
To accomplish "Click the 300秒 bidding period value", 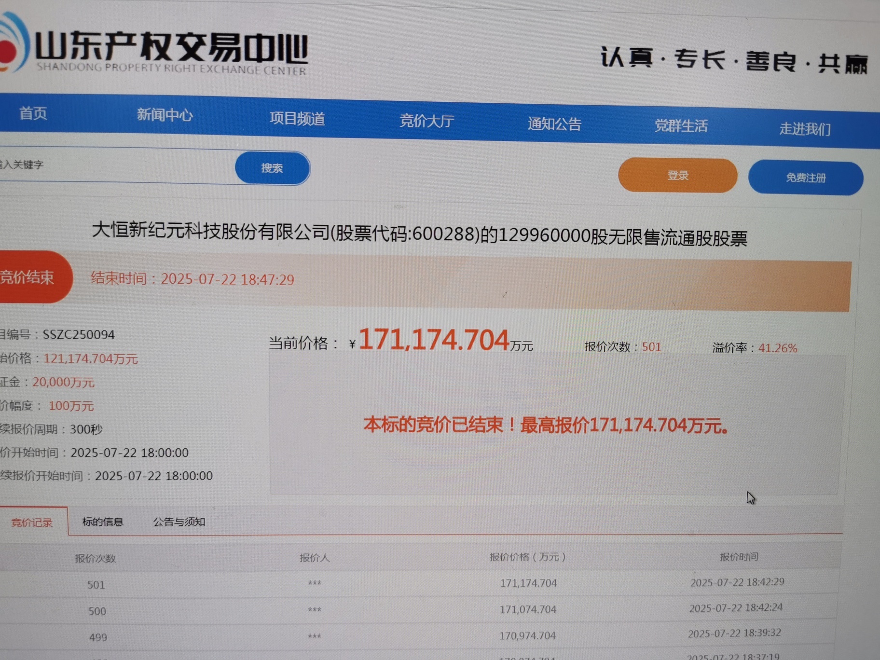I will (86, 429).
